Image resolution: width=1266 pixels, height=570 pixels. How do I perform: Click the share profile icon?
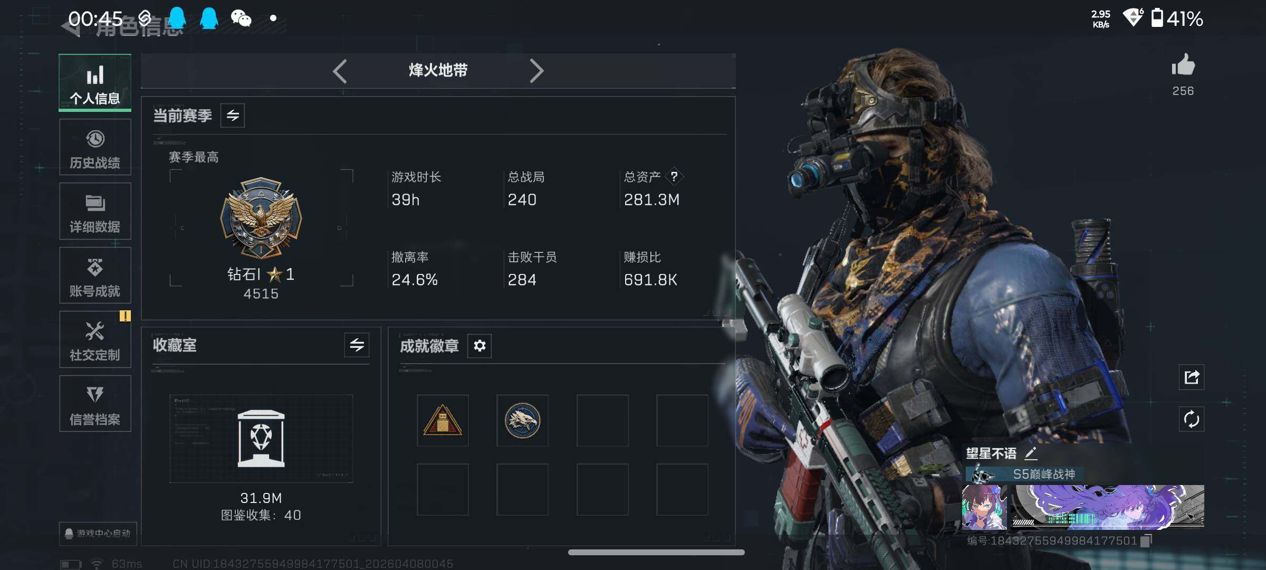(1192, 377)
